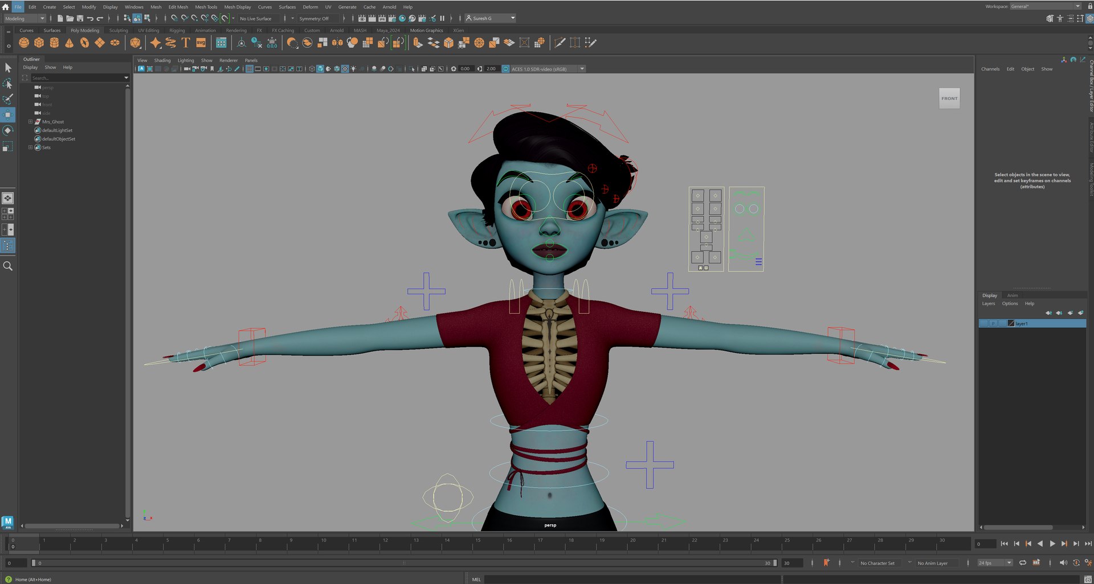Go to start of playback range
The width and height of the screenshot is (1094, 584).
[1004, 544]
